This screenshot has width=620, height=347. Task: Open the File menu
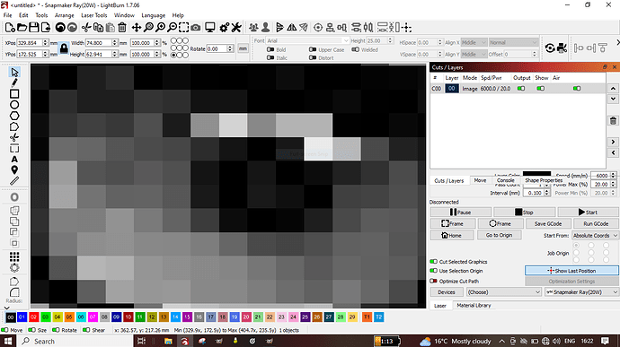[7, 15]
